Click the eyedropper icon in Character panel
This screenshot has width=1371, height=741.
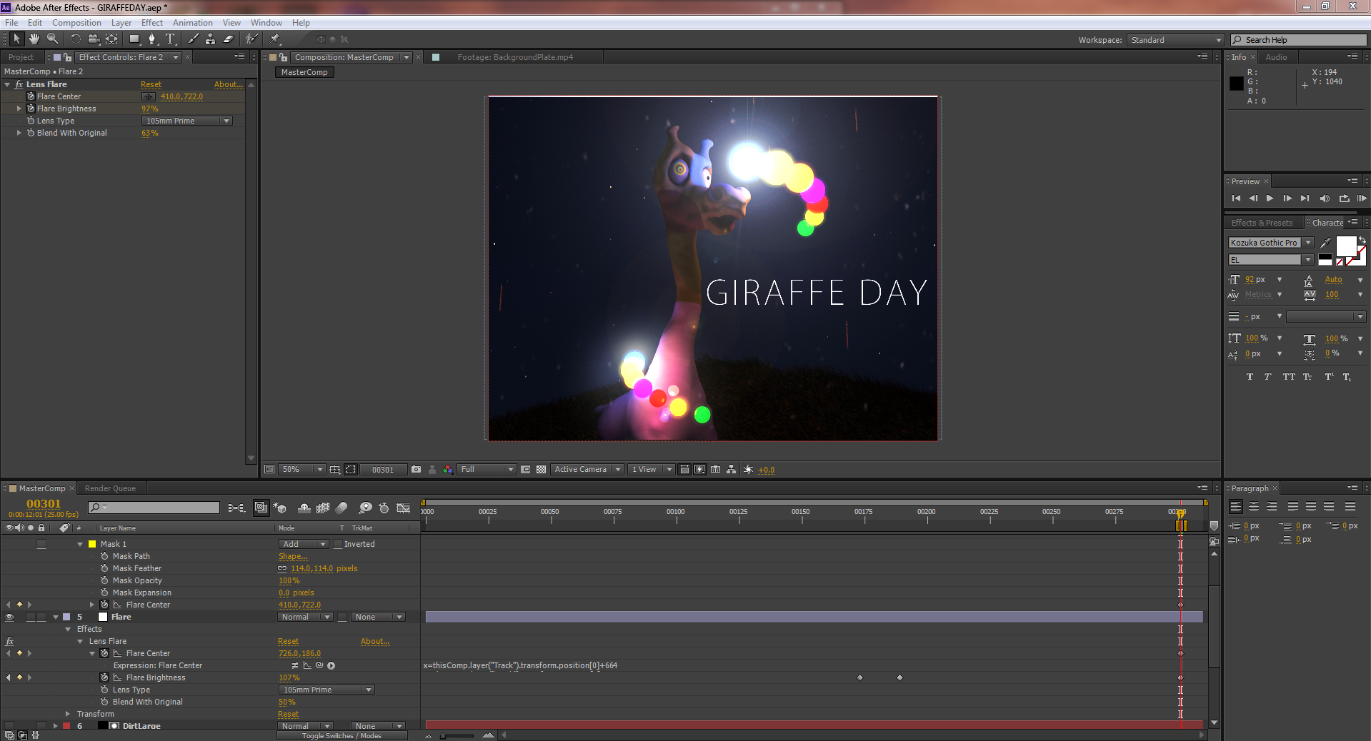click(x=1325, y=243)
